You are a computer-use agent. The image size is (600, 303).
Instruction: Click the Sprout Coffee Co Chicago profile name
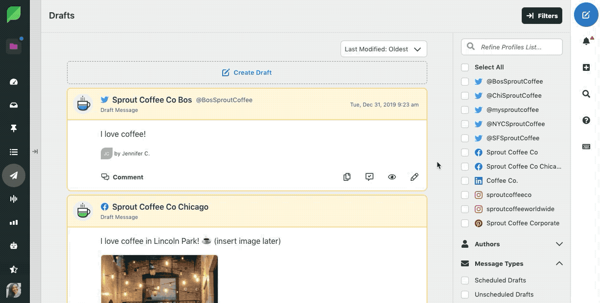pyautogui.click(x=160, y=207)
